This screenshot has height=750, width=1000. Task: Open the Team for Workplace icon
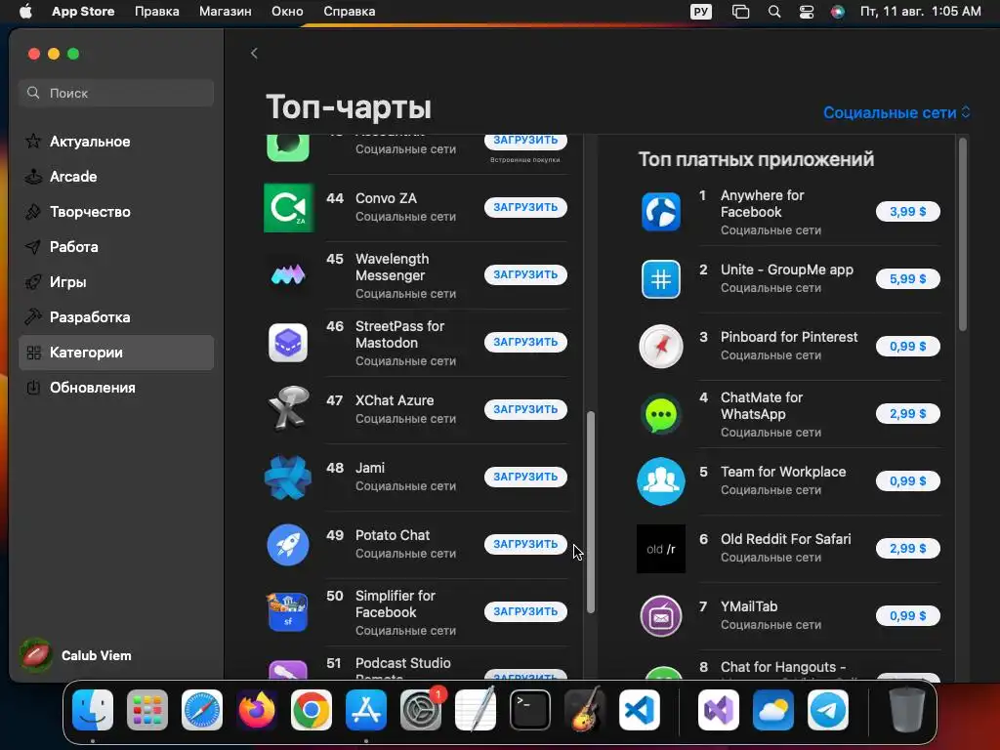(x=661, y=481)
